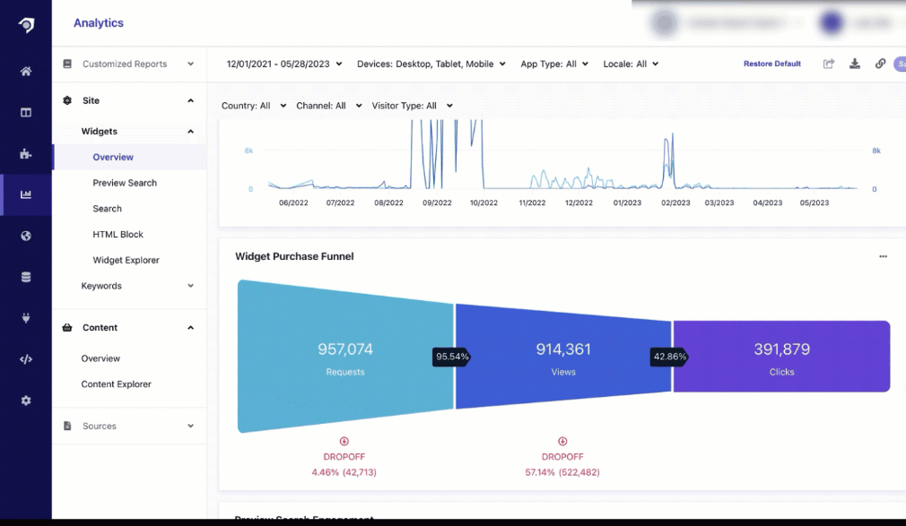
Task: Open the Widget Purchase Funnel options menu
Action: click(x=883, y=256)
